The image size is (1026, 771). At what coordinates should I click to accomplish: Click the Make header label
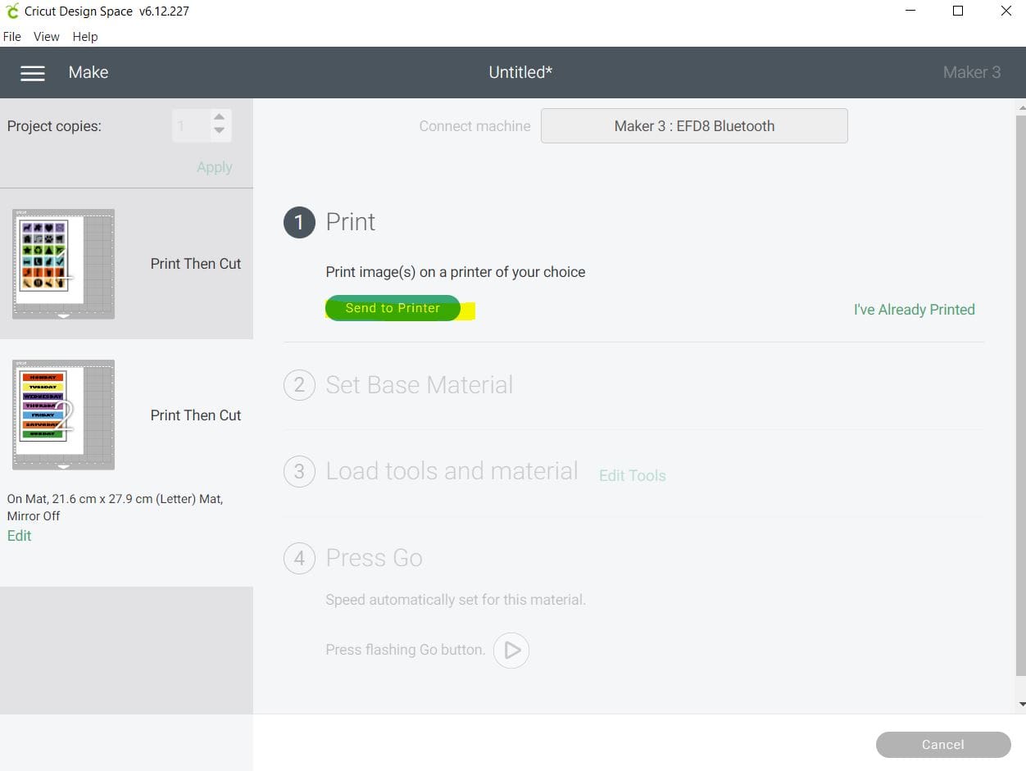[89, 72]
